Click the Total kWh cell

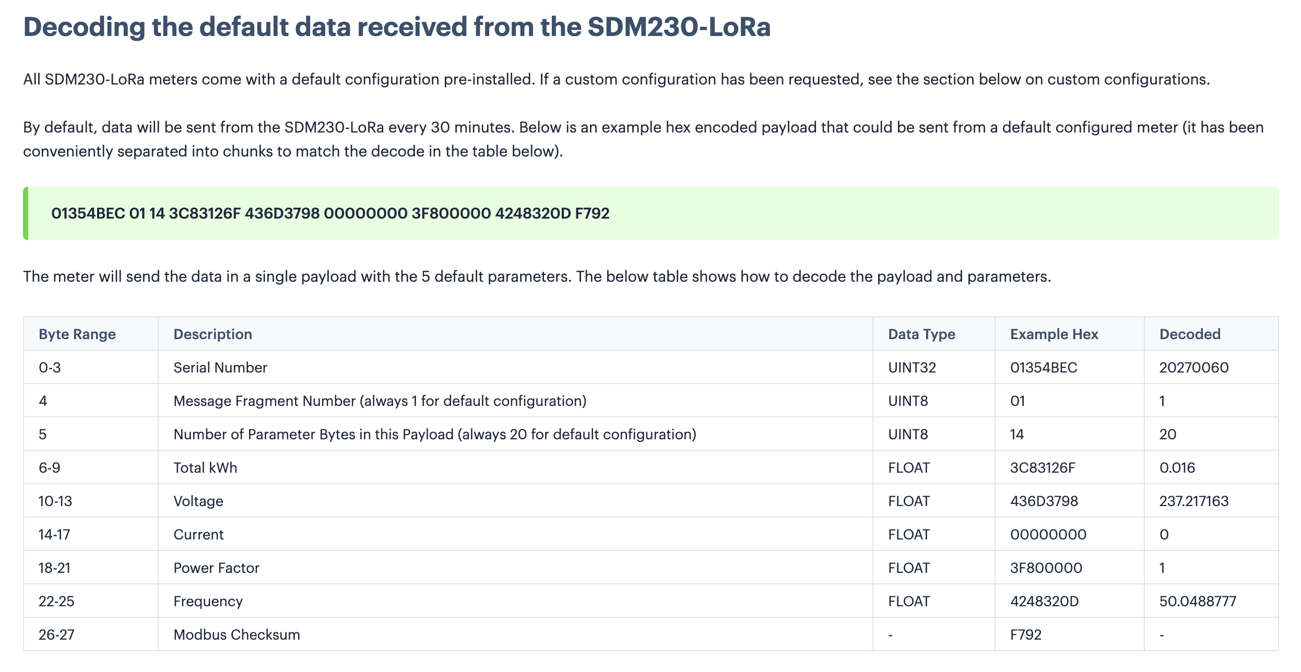[x=205, y=467]
